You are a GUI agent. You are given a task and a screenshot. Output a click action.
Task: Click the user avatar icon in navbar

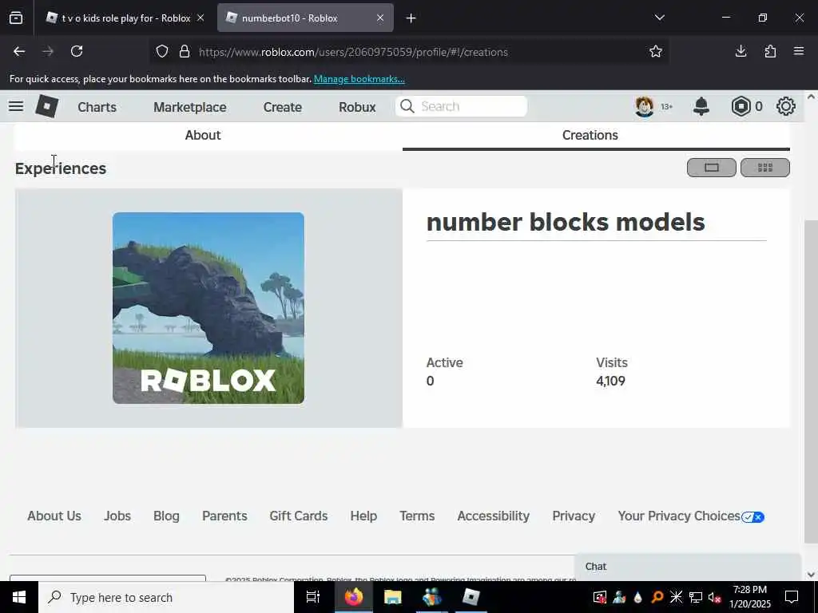pyautogui.click(x=645, y=106)
